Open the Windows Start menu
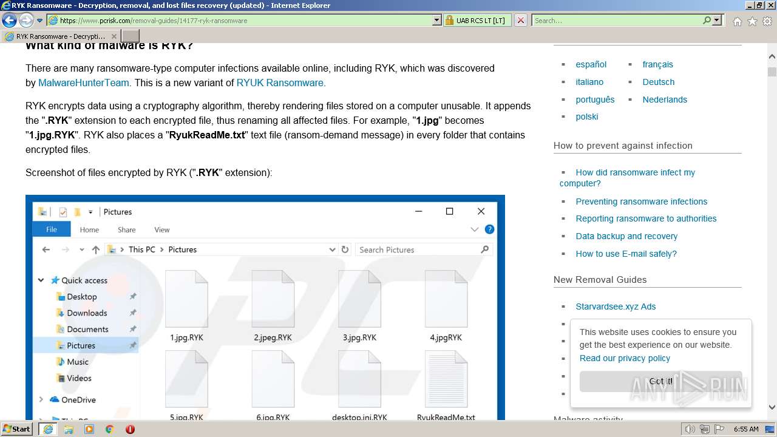 17,429
